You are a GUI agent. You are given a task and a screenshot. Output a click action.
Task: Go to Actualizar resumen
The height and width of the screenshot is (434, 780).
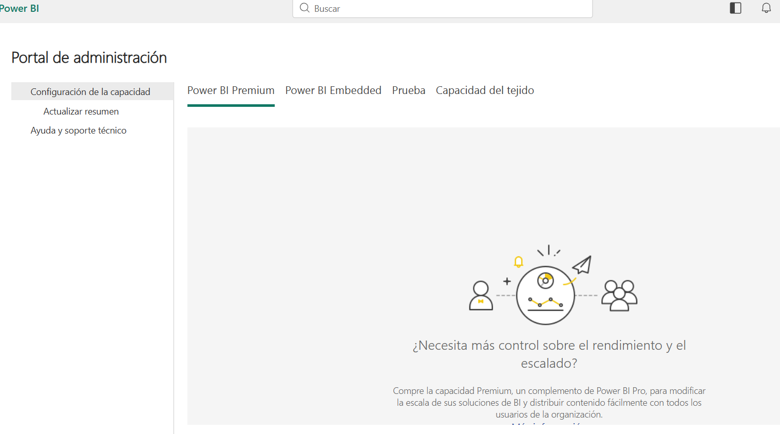(81, 111)
